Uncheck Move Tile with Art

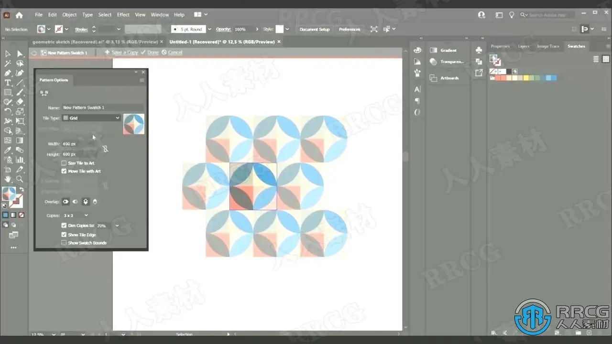64,171
